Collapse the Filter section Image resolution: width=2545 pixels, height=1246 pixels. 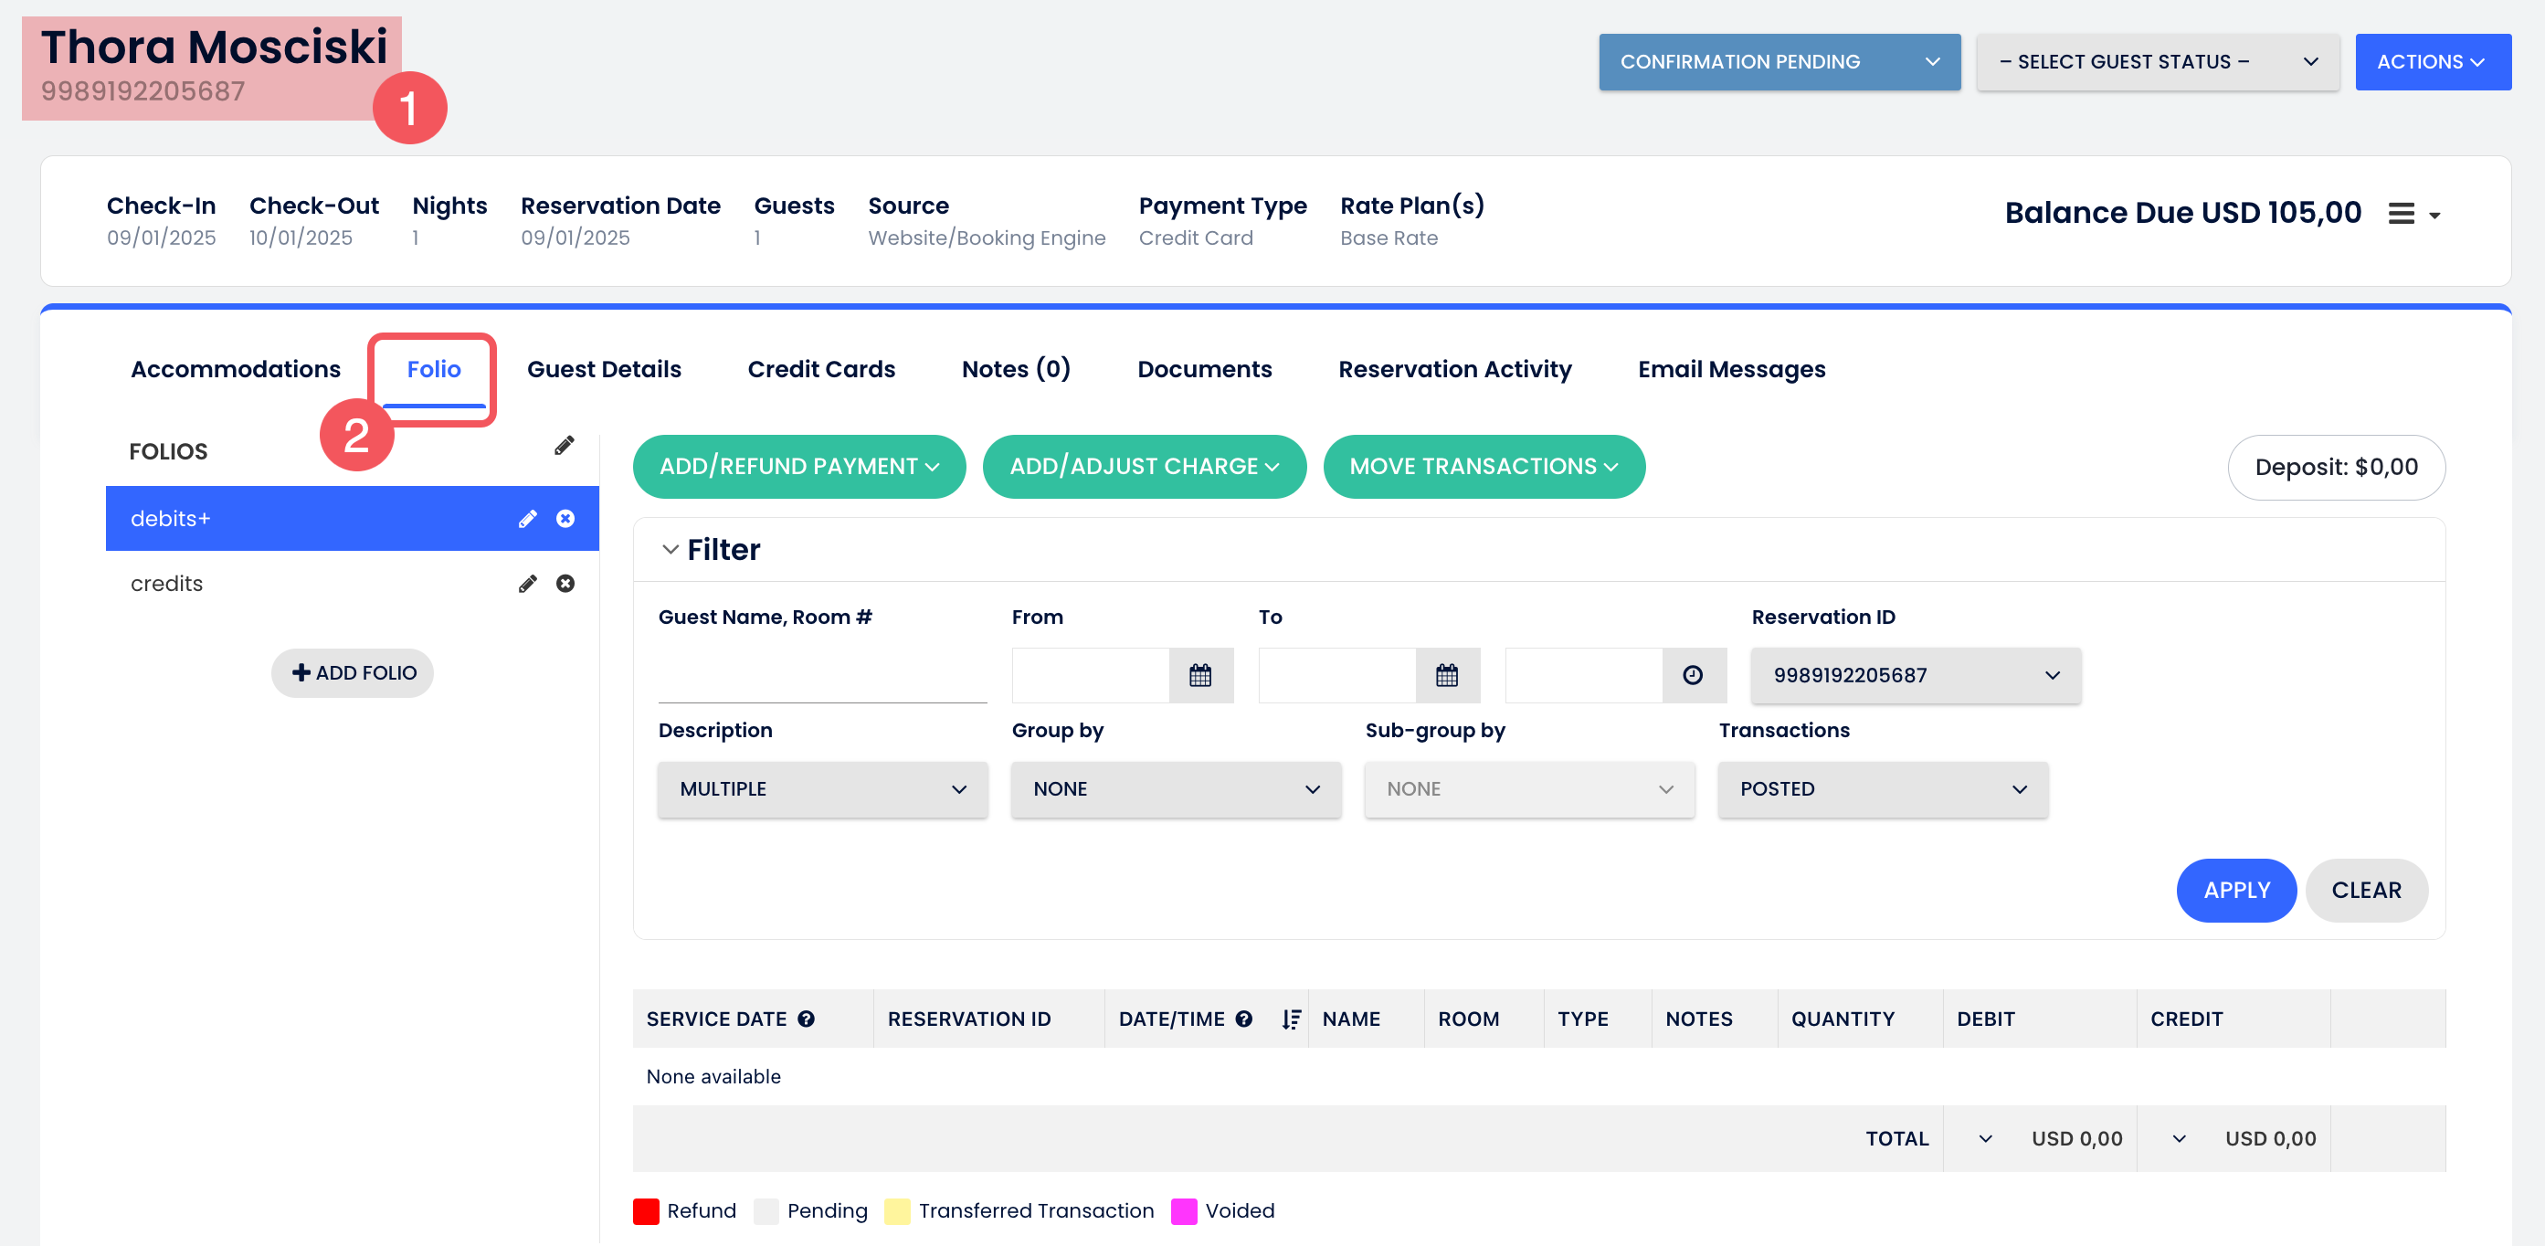point(670,549)
